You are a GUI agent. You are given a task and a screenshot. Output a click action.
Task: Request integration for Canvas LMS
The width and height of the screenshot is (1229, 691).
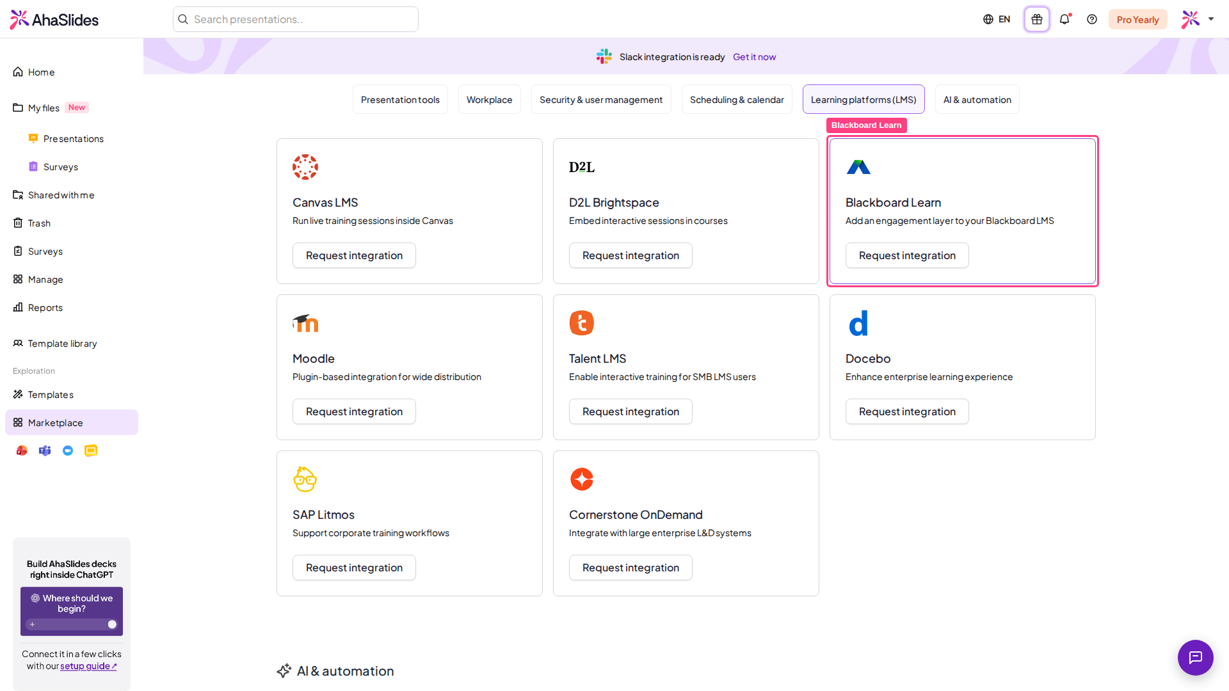pyautogui.click(x=354, y=255)
